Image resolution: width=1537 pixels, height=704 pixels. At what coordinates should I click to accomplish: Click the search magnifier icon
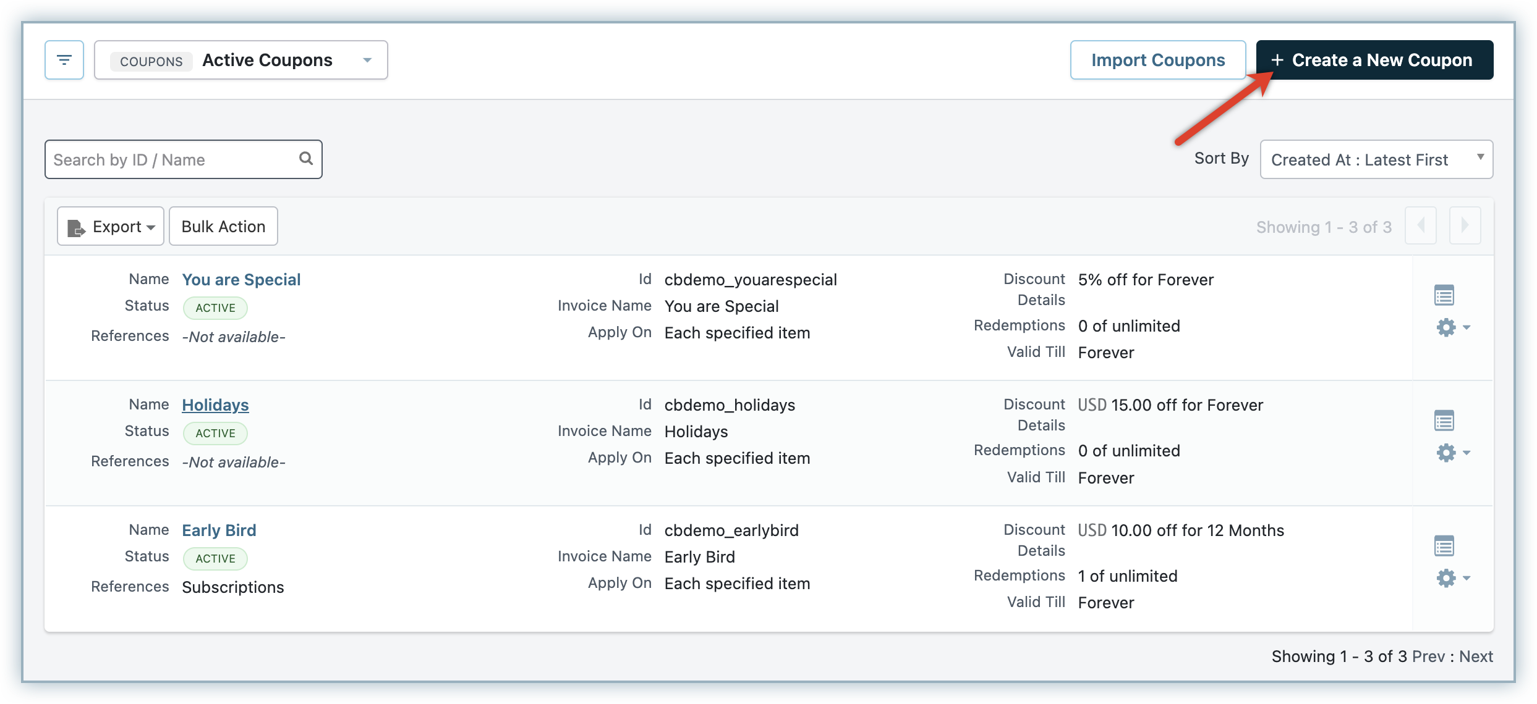(x=305, y=159)
